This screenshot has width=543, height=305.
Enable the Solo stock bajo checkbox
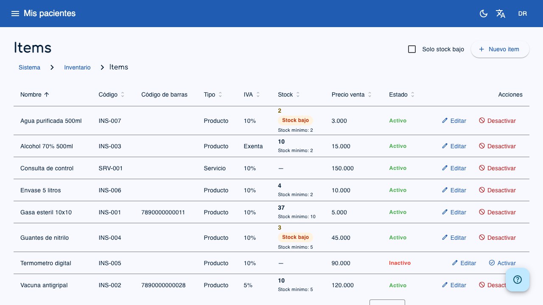point(412,49)
